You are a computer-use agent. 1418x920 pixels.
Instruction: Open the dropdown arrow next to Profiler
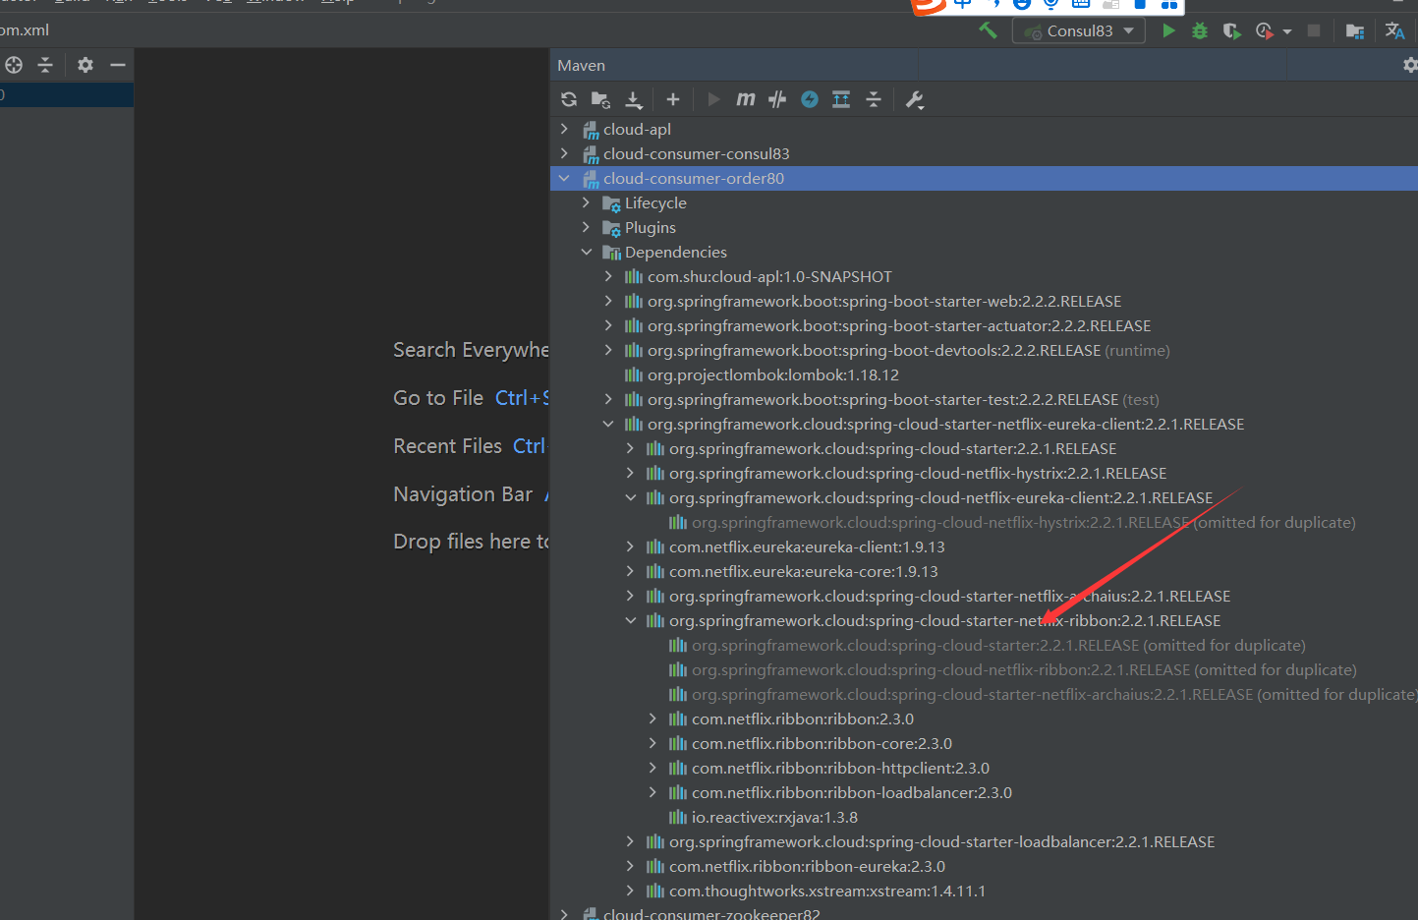(1287, 31)
